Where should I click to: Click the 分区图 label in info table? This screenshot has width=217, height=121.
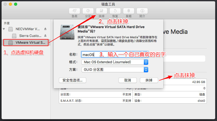tap(65, 94)
